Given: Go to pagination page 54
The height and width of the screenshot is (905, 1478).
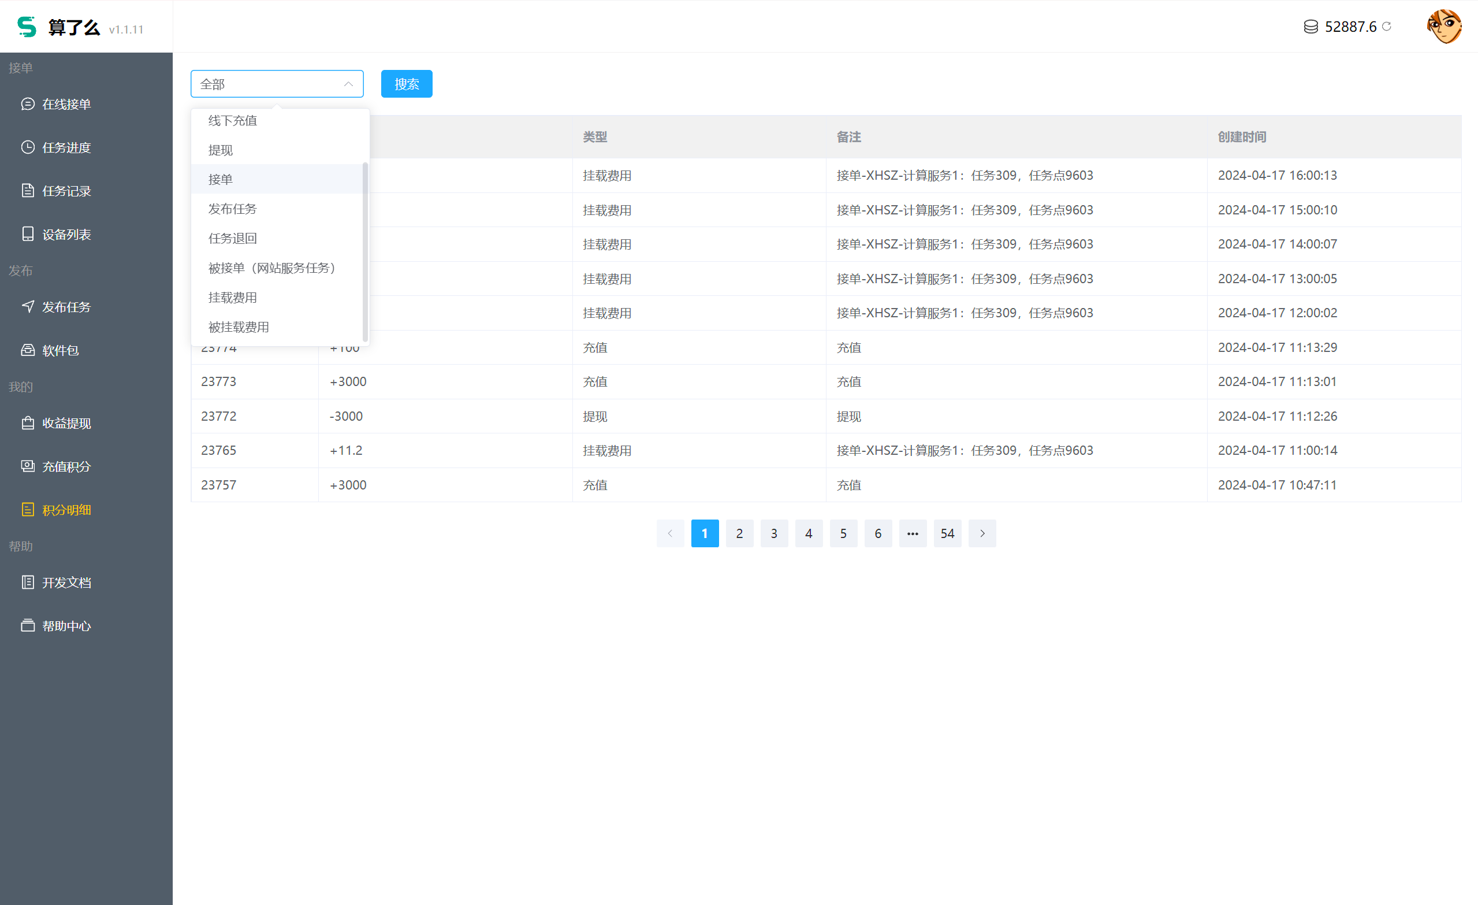Looking at the screenshot, I should pyautogui.click(x=947, y=533).
